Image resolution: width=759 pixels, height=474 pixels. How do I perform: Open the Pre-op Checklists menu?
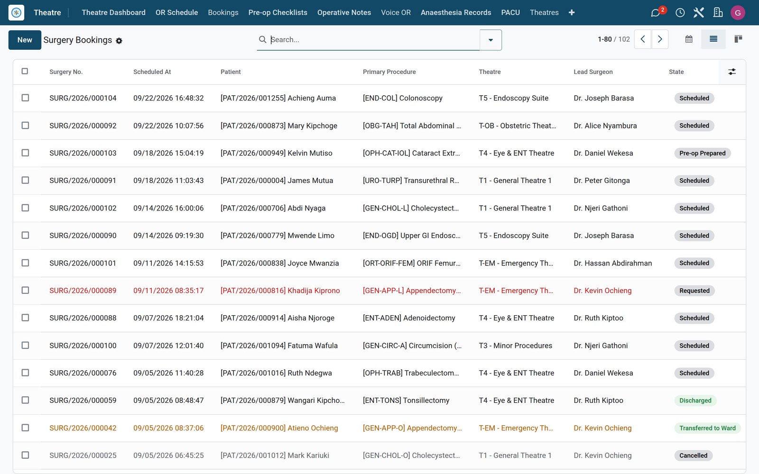click(x=278, y=13)
